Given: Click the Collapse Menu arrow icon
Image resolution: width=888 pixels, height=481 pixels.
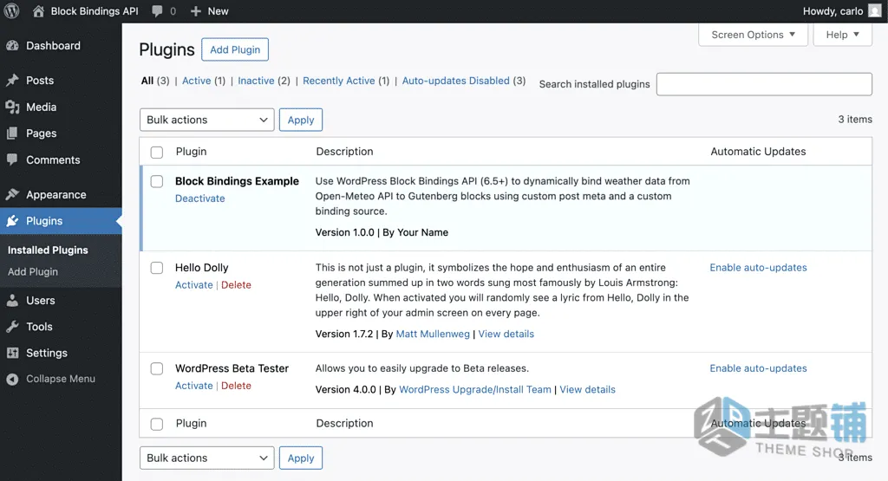Looking at the screenshot, I should (12, 379).
